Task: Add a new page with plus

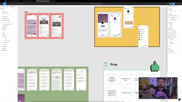Action: tap(15, 9)
